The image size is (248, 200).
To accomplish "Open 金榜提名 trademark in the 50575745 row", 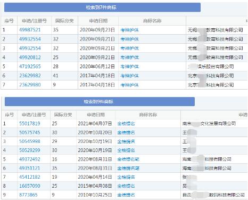I will (x=126, y=133).
